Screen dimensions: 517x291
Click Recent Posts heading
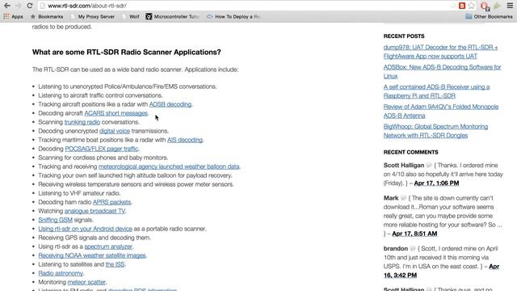[404, 36]
